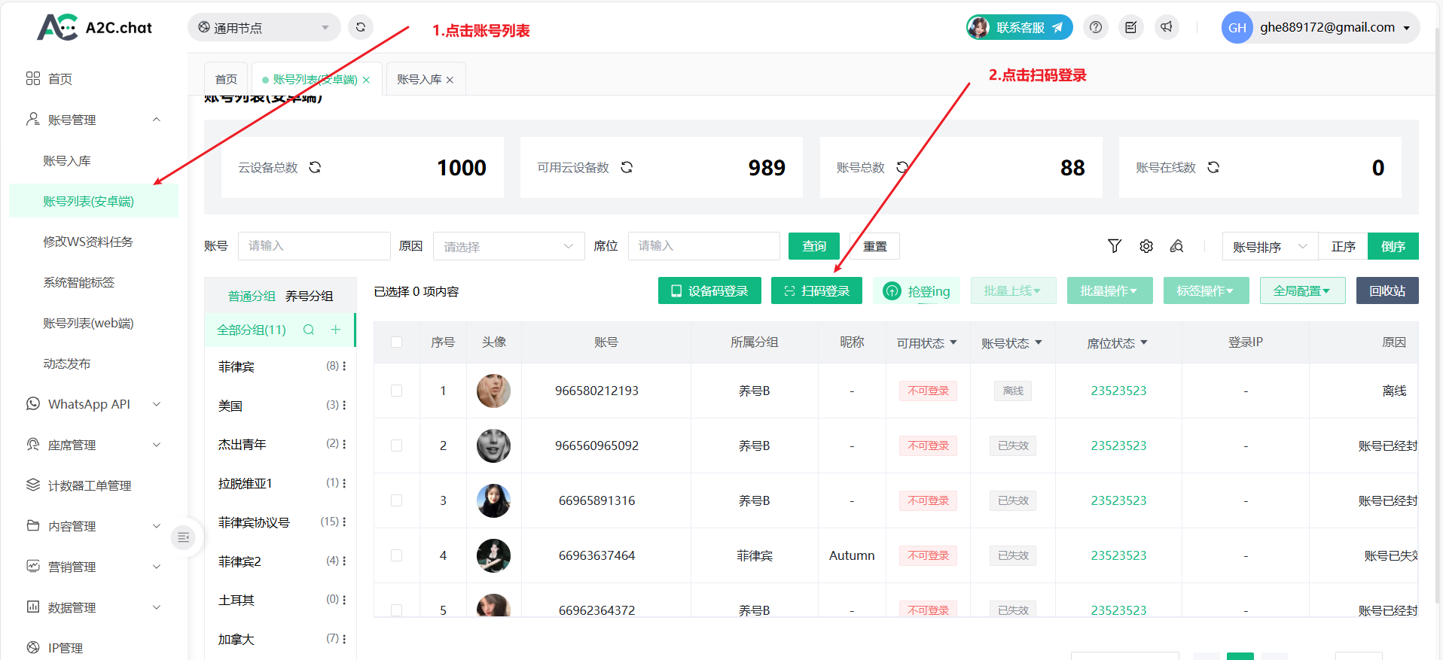Open the 原因 请选择 dropdown
The width and height of the screenshot is (1443, 660).
point(508,246)
